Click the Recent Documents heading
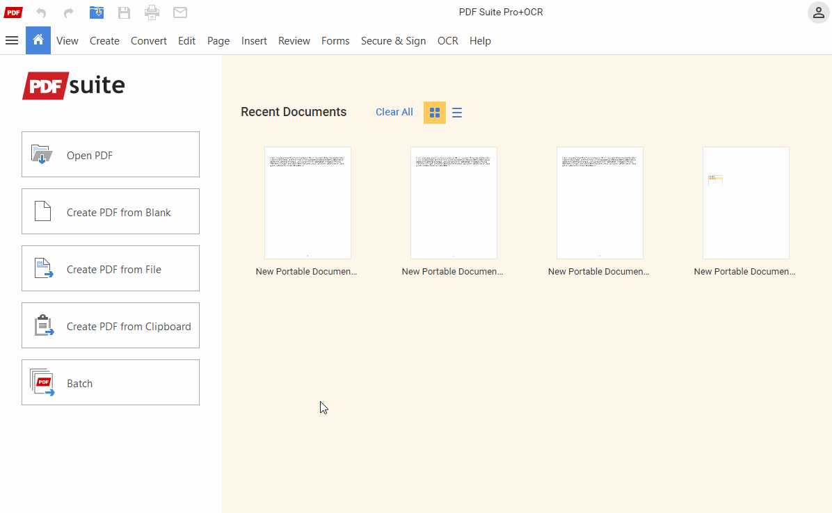 pos(294,112)
